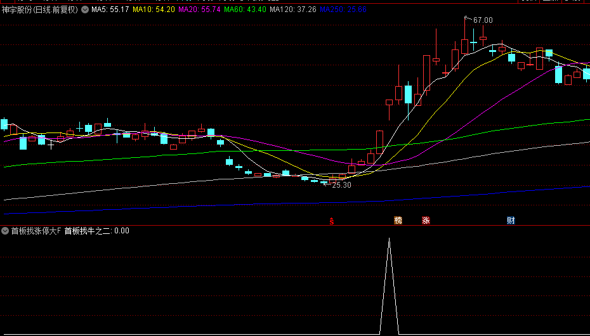The image size is (590, 336).
Task: Click the red S signal marker
Action: point(331,221)
